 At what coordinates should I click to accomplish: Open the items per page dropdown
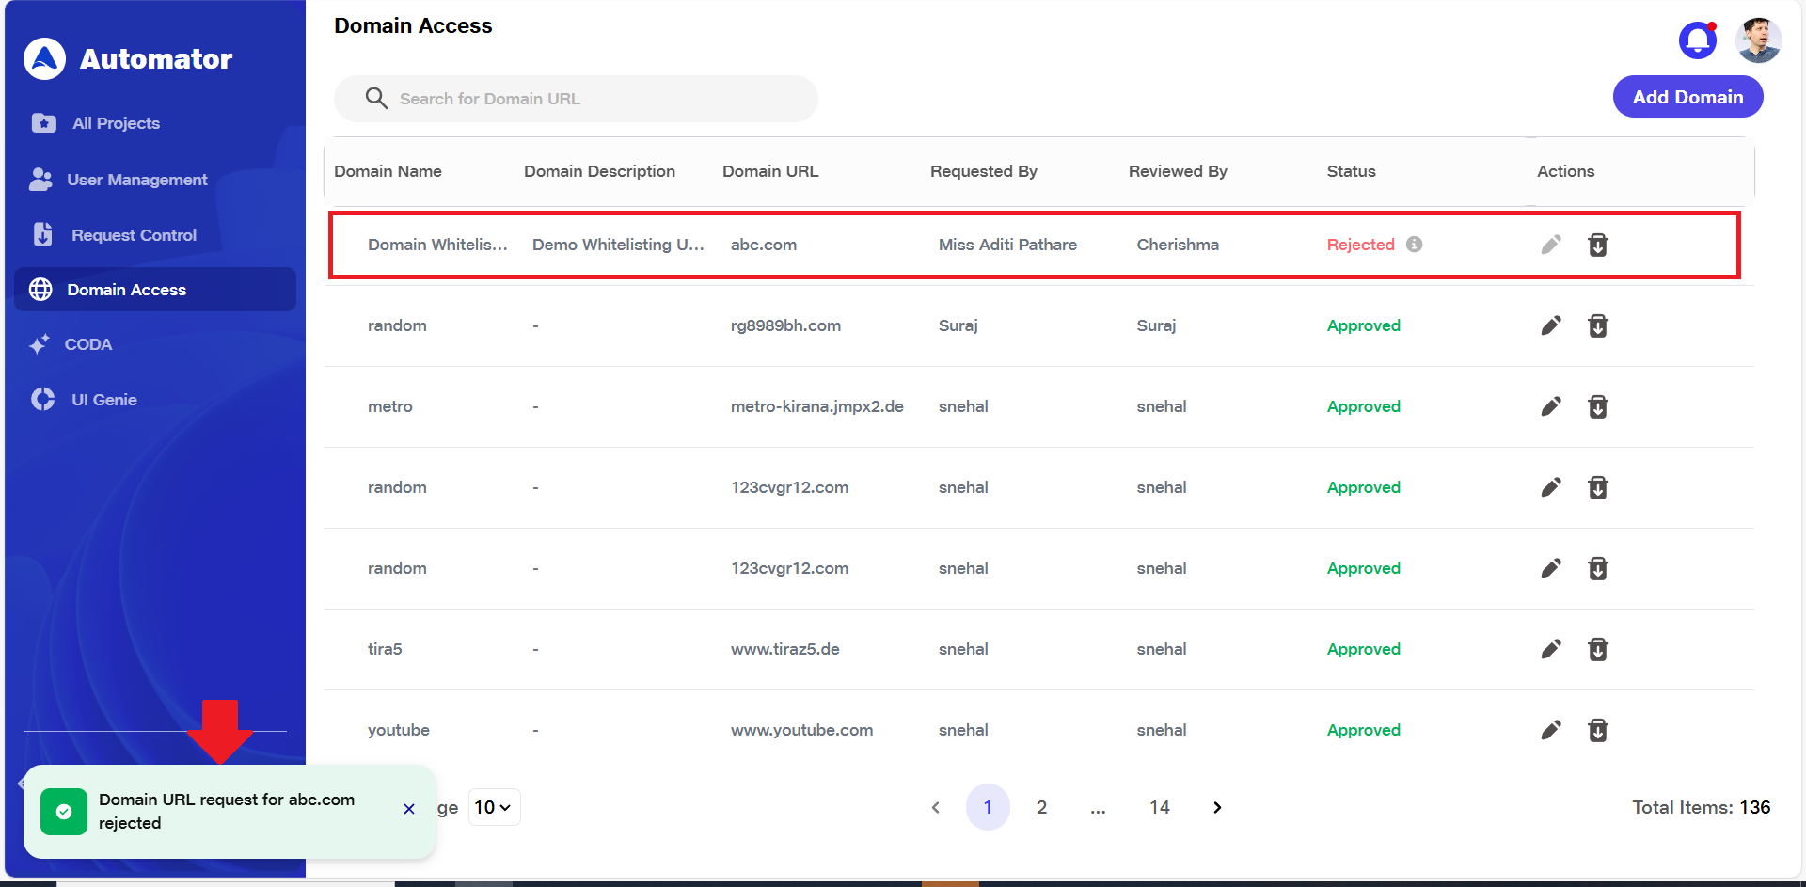(x=493, y=807)
